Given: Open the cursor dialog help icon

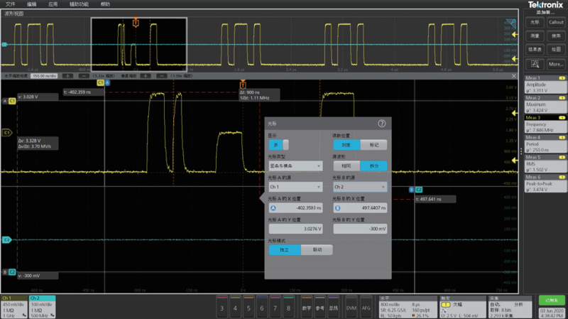Looking at the screenshot, I should pos(381,123).
